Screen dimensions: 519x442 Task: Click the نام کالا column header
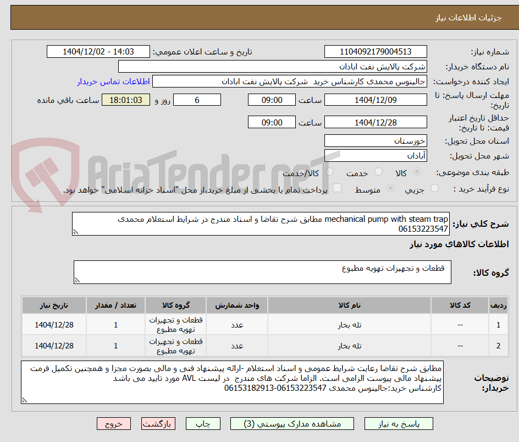tap(350, 305)
